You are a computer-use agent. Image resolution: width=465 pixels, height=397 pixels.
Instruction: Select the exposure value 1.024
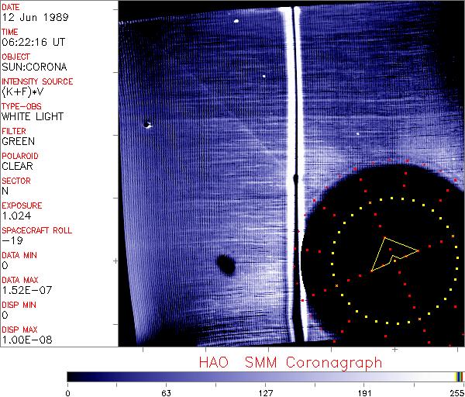tap(15, 216)
